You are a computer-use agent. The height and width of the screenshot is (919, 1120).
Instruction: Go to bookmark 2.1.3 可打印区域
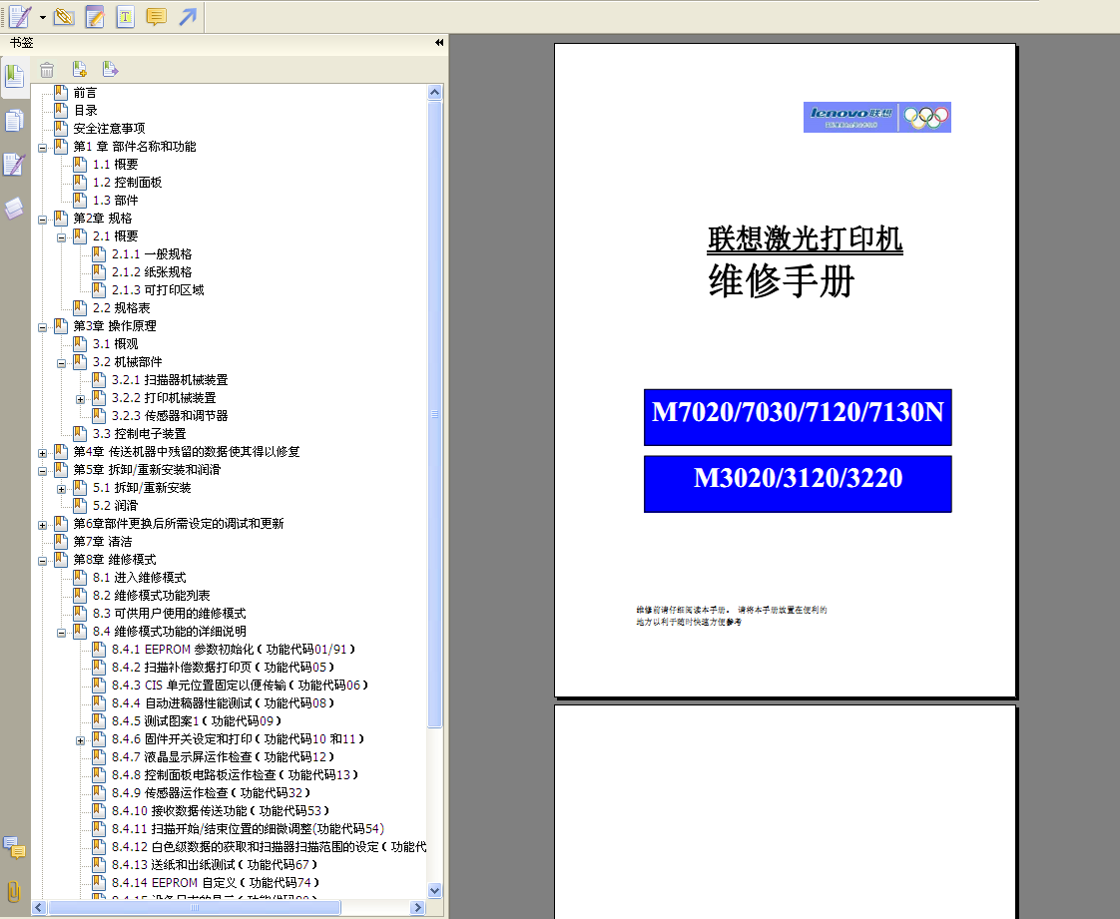[158, 290]
